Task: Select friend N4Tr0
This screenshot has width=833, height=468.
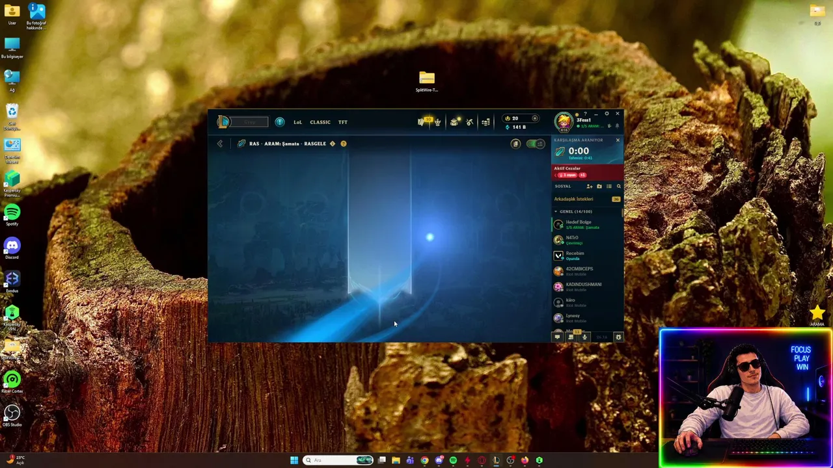Action: 587,240
